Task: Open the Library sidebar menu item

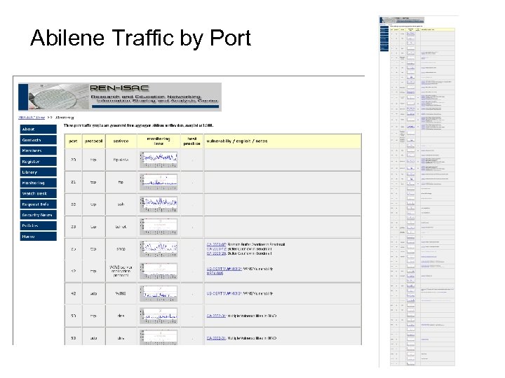Action: click(38, 172)
